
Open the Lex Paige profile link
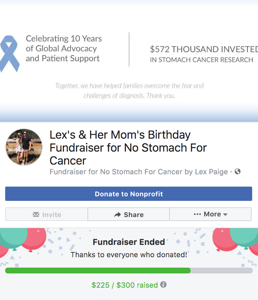211,172
